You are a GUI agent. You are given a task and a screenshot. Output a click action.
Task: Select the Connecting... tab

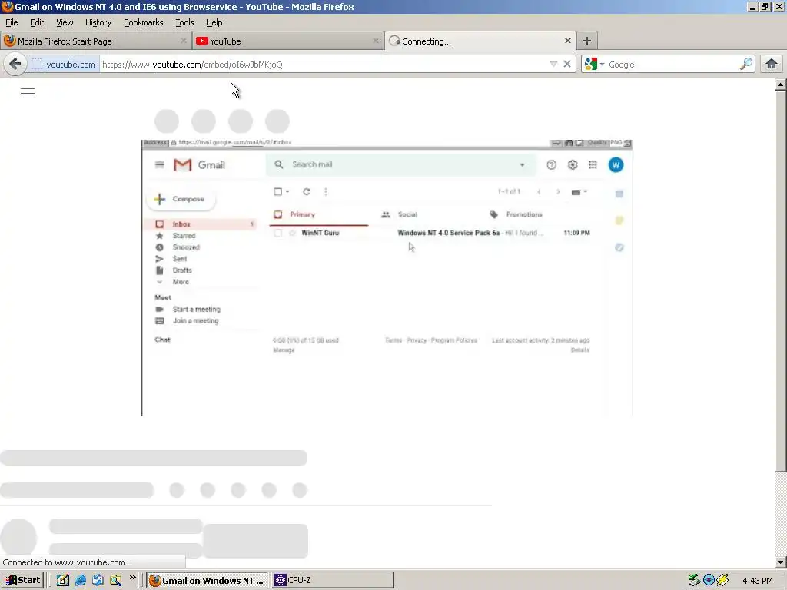click(x=480, y=41)
